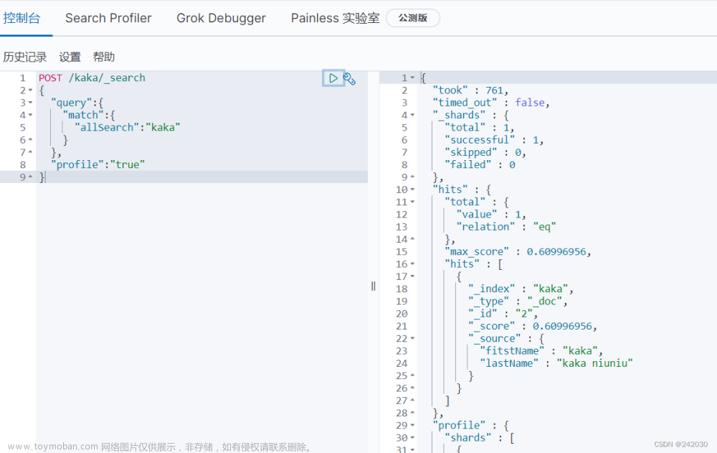
Task: Open 历史记录 history link
Action: [x=24, y=57]
